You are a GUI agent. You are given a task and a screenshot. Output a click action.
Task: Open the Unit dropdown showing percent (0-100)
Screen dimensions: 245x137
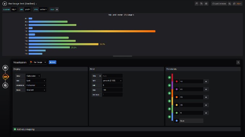tap(112, 81)
